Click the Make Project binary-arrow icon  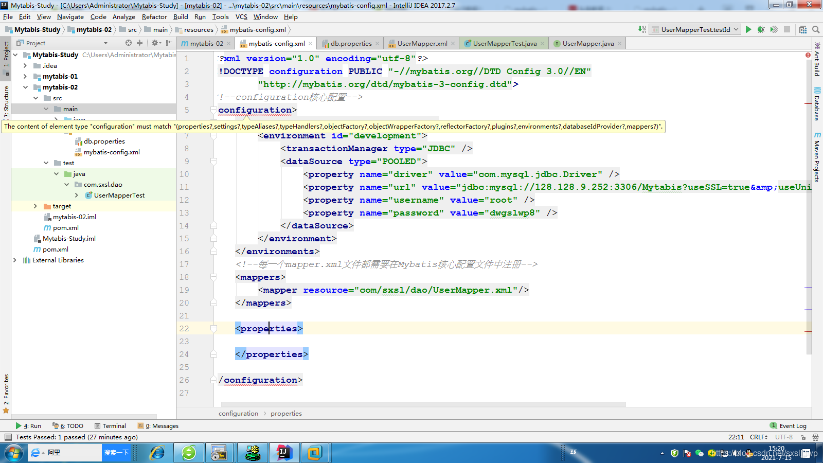(x=642, y=29)
